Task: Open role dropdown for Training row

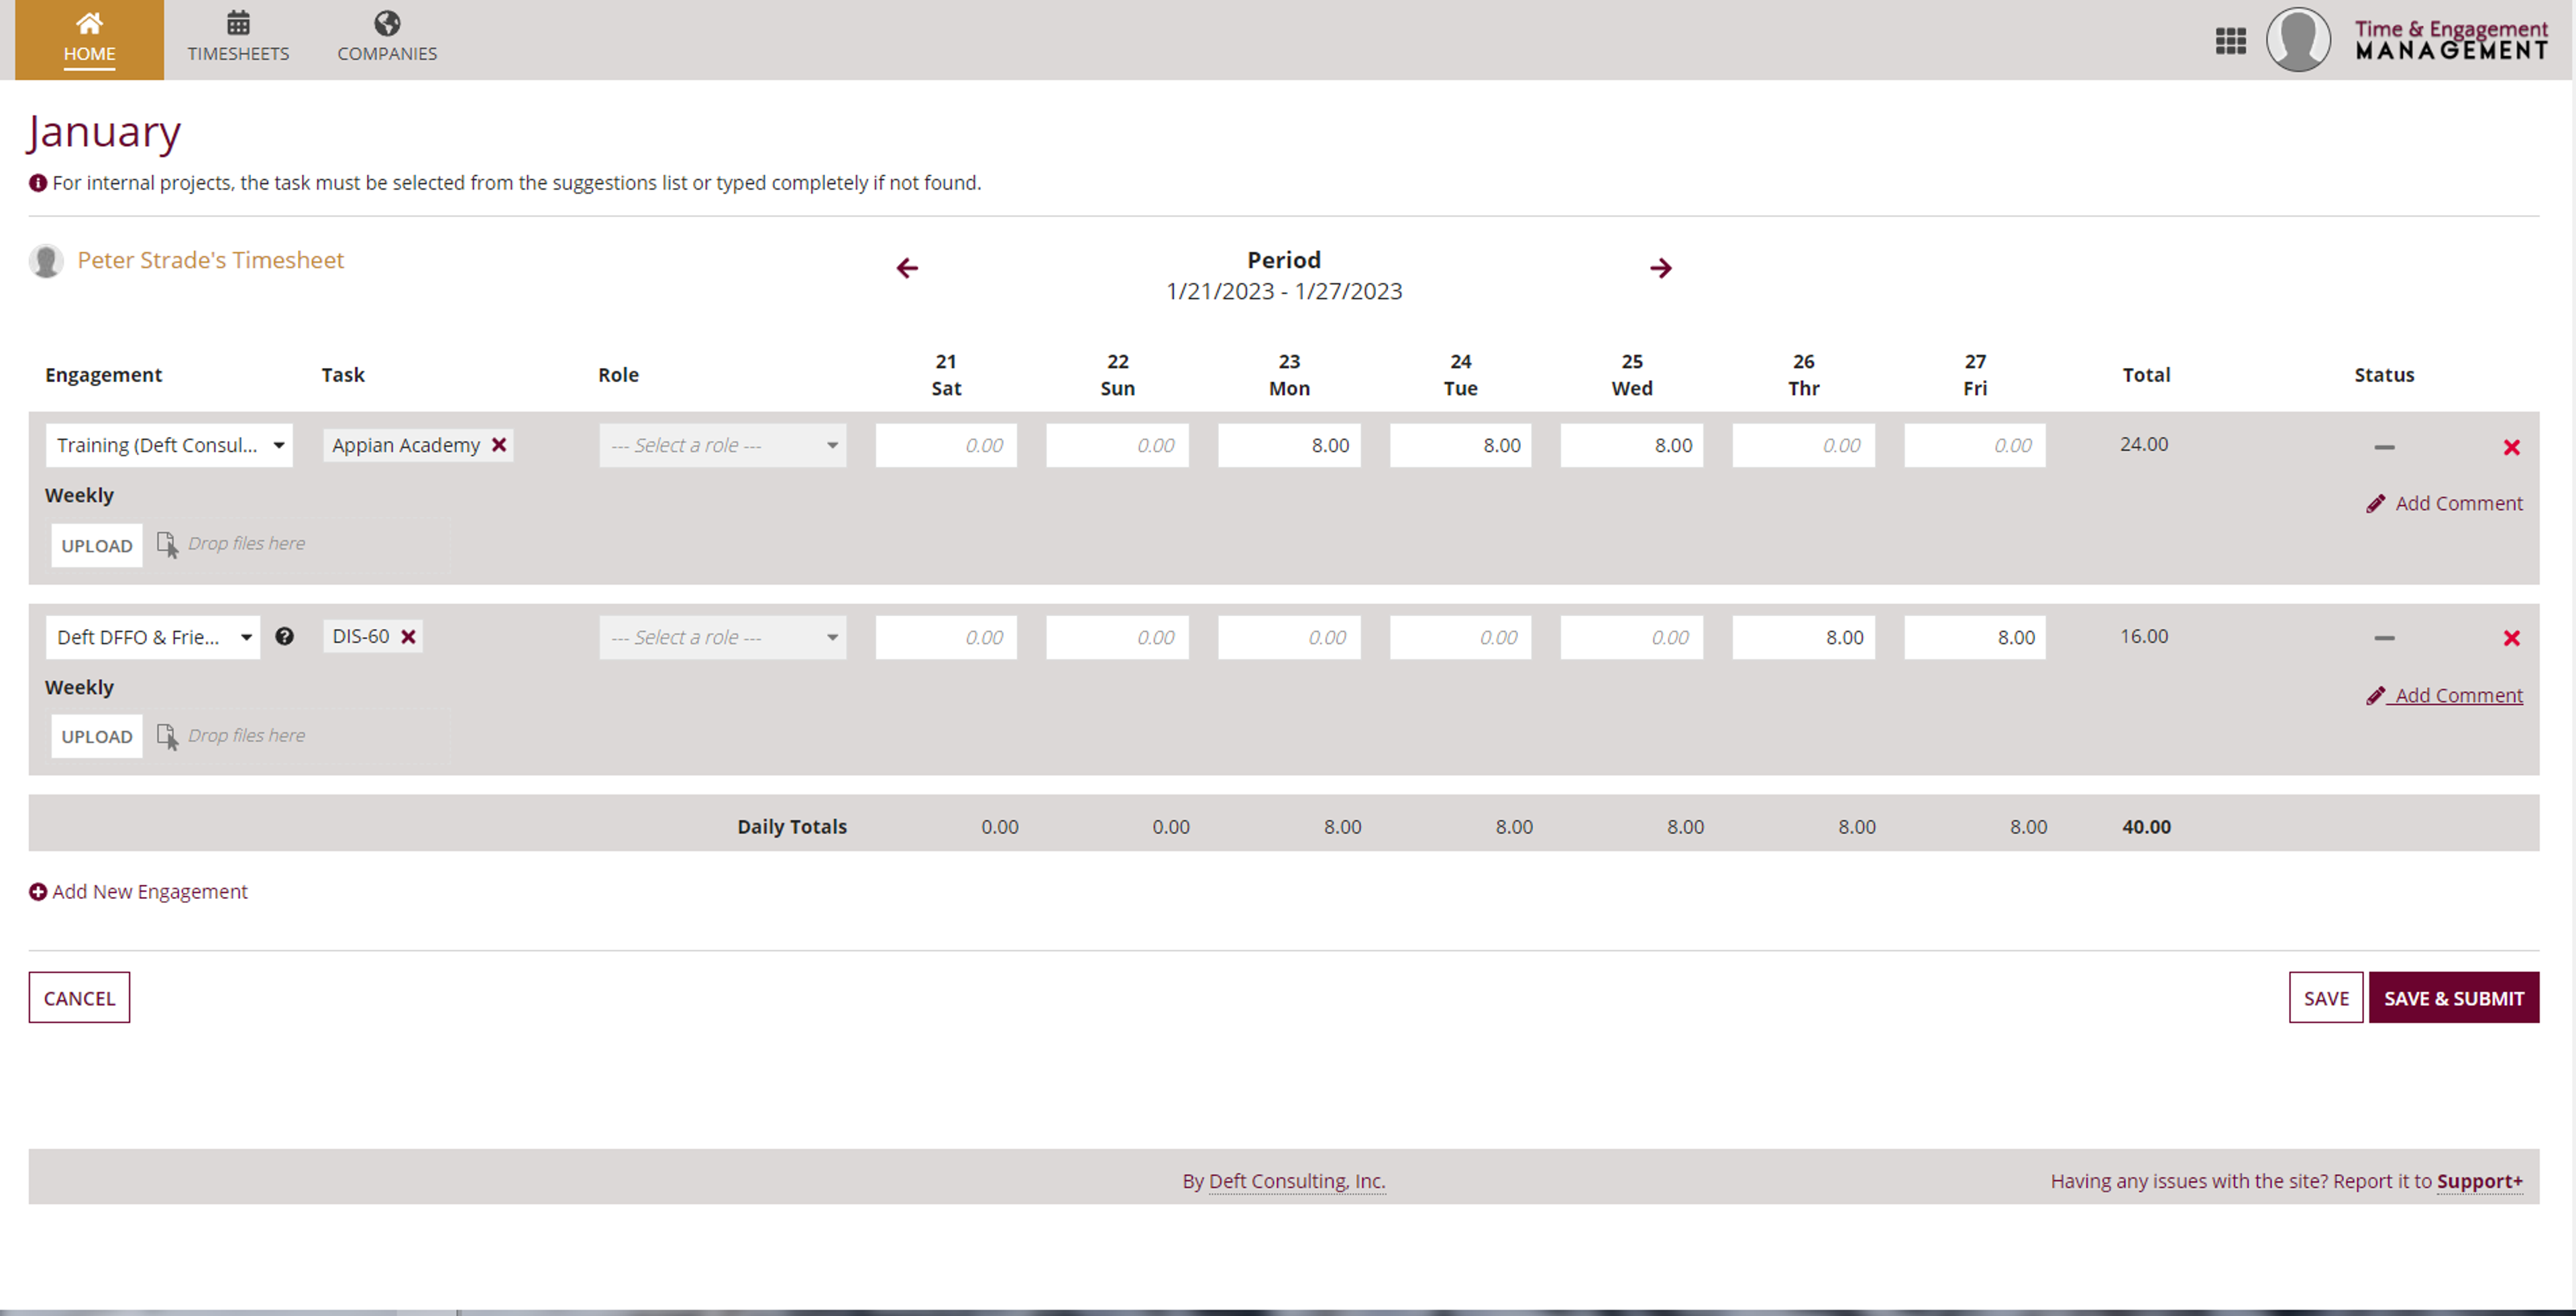Action: coord(723,444)
